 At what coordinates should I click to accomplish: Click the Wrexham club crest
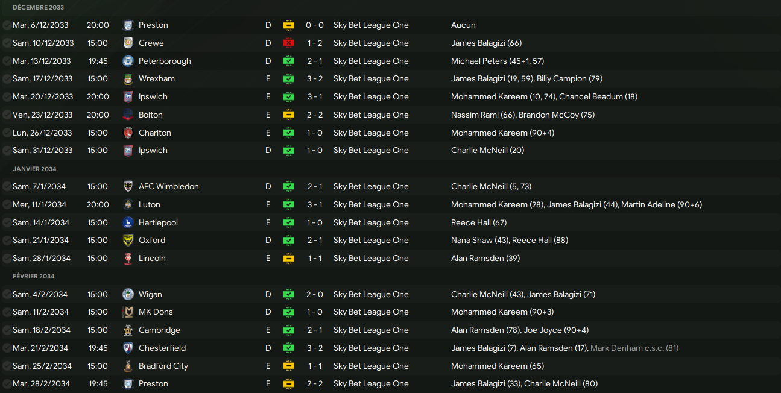click(128, 79)
